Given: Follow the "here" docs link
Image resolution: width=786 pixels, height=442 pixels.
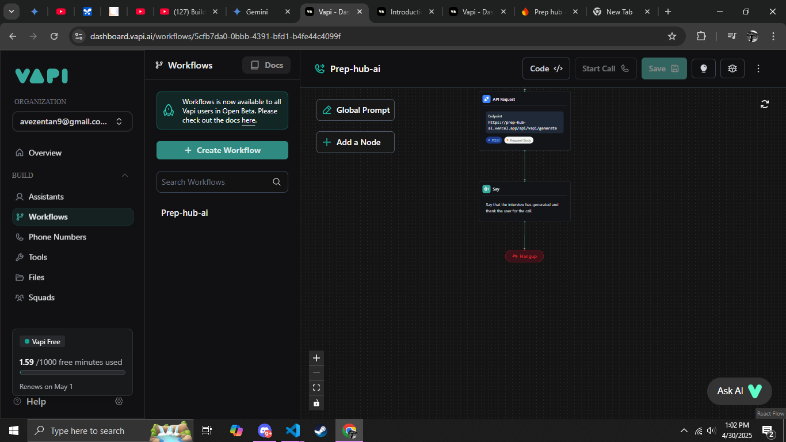Looking at the screenshot, I should click(x=249, y=120).
